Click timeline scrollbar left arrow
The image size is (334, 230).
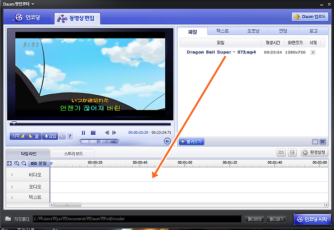(x=52, y=205)
